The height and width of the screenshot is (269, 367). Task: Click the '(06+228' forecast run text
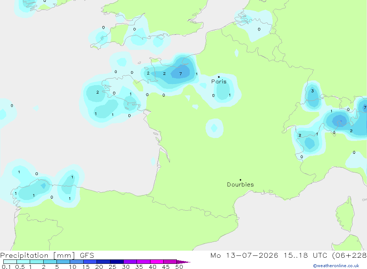click(x=349, y=255)
